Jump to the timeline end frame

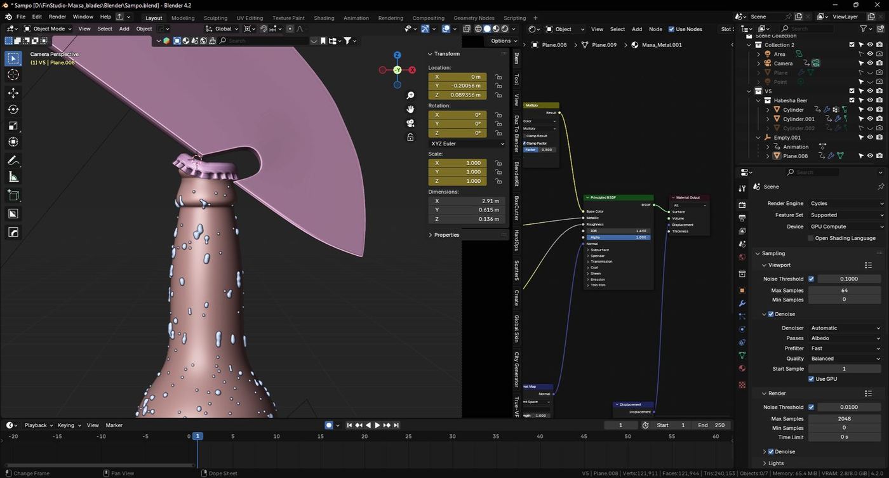(x=396, y=425)
